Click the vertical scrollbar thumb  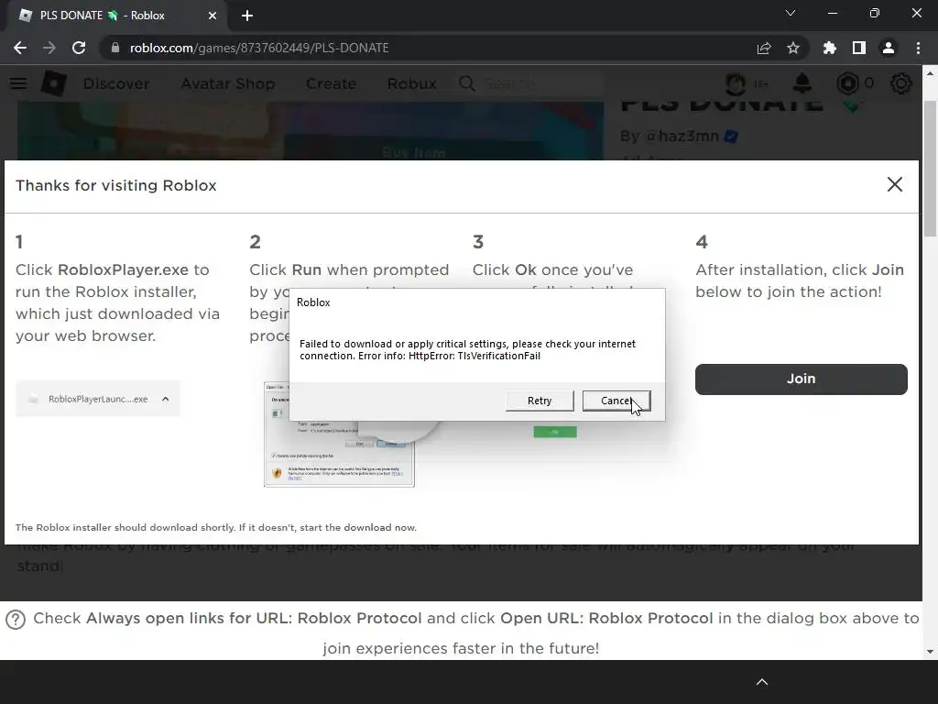tap(930, 168)
